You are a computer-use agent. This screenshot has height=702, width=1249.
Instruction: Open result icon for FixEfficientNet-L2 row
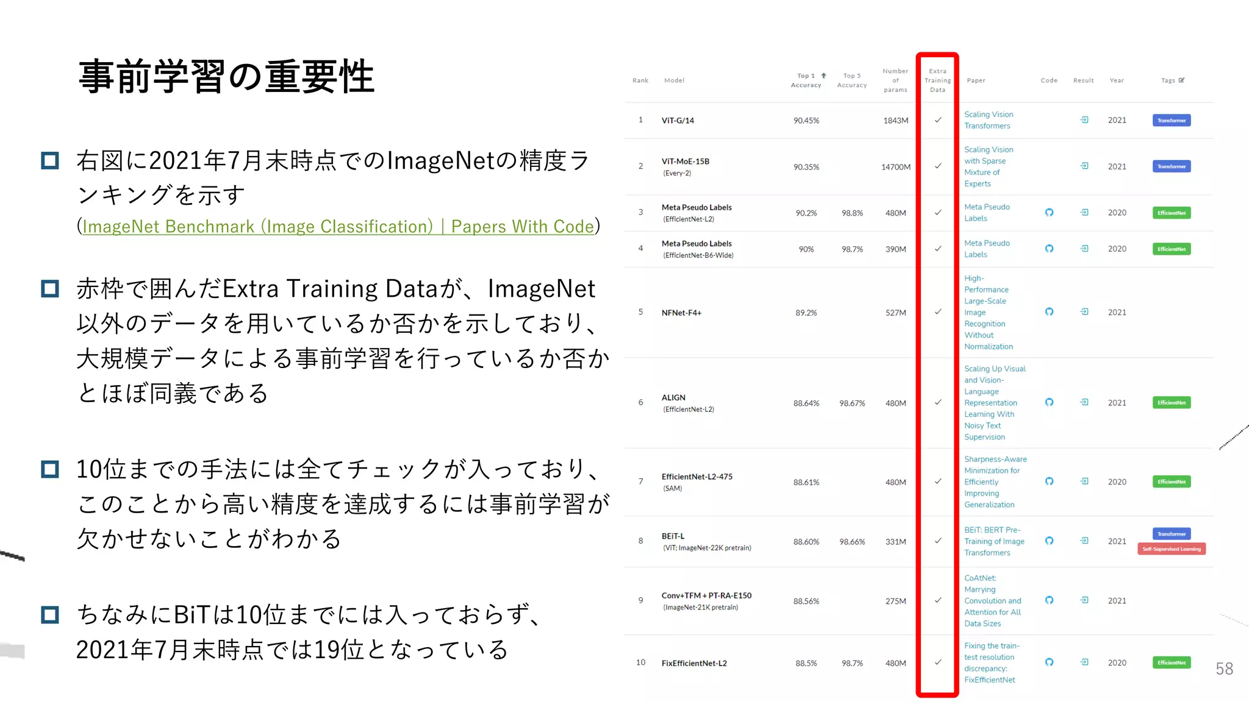tap(1084, 662)
